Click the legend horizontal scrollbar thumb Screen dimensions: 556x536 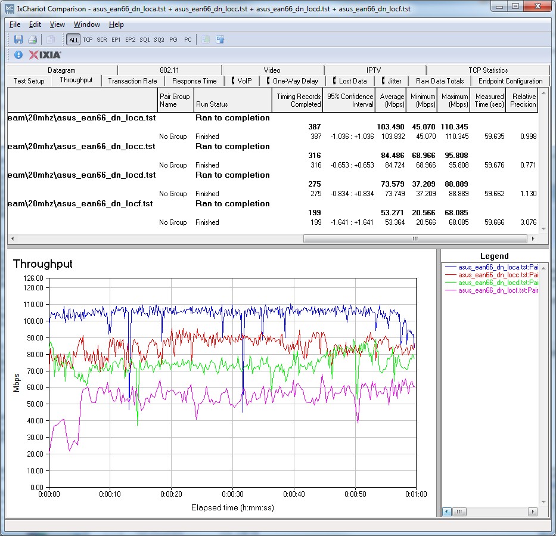click(x=459, y=512)
